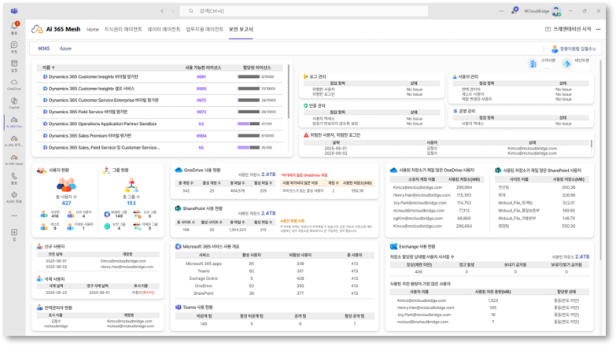Click Dynamics 365 Sales Premium license row
The height and width of the screenshot is (346, 616).
point(160,136)
